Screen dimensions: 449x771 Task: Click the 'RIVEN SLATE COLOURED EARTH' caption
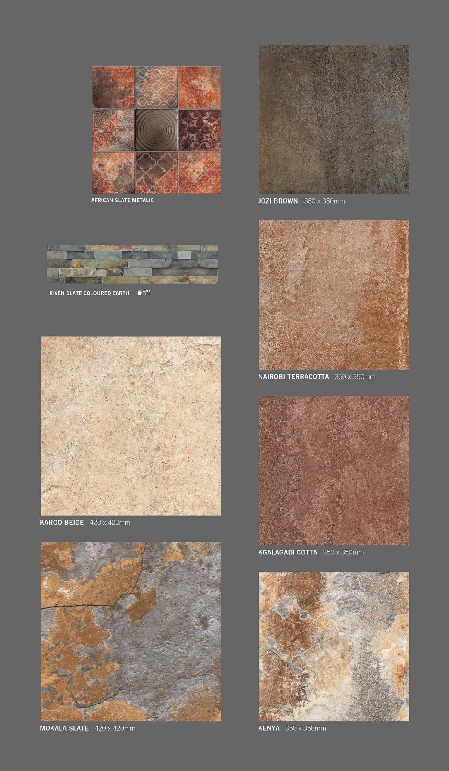point(89,293)
